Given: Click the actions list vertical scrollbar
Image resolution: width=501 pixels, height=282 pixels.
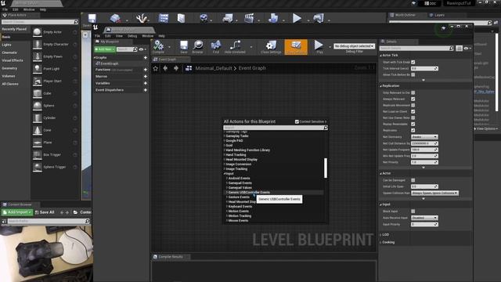Looking at the screenshot, I should pyautogui.click(x=326, y=168).
